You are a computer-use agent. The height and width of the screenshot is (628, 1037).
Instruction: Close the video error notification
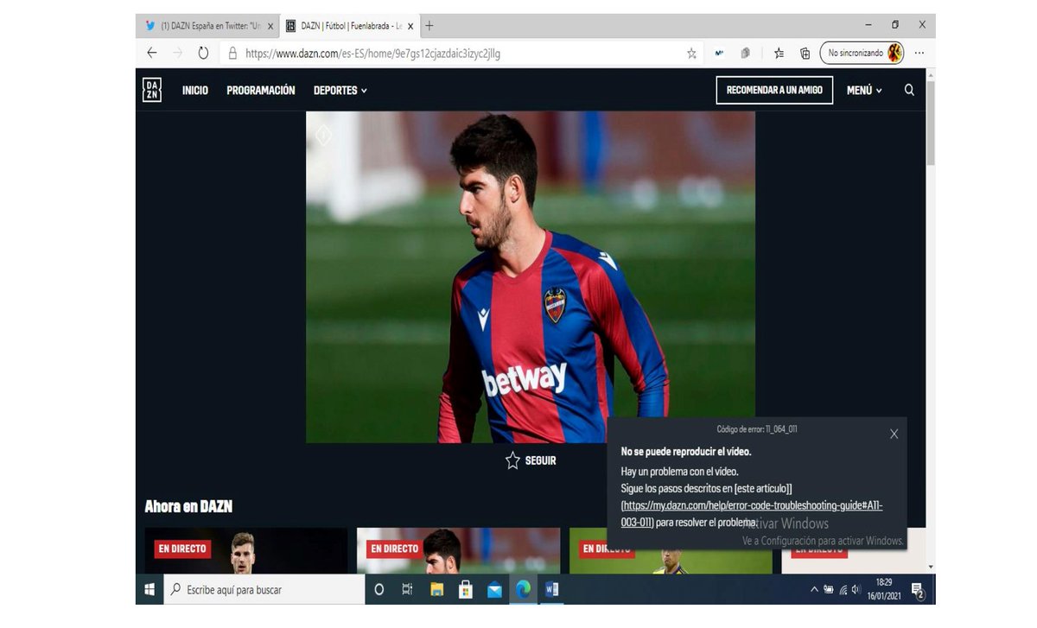click(894, 434)
